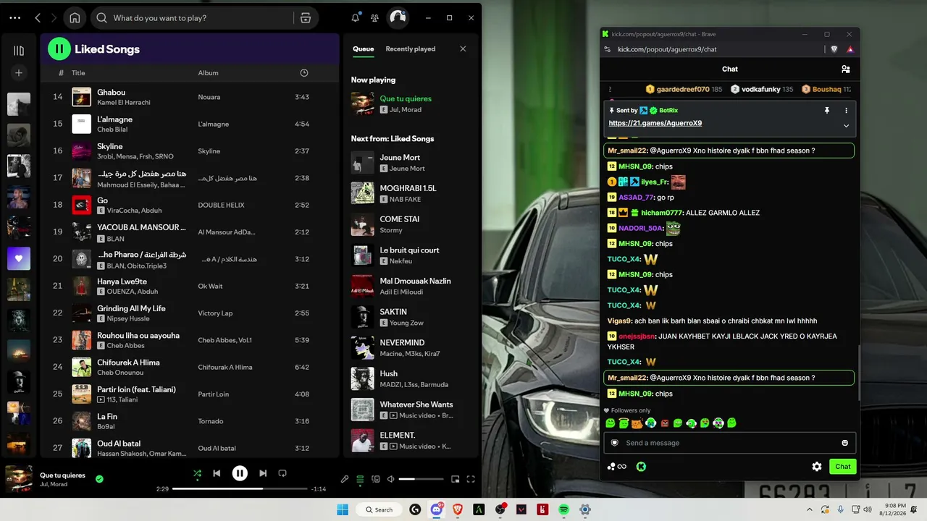Seek within the song progress bar
927x521 pixels.
[240, 489]
